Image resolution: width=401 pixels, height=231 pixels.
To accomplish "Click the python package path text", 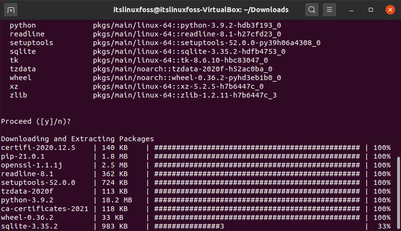I will click(187, 25).
